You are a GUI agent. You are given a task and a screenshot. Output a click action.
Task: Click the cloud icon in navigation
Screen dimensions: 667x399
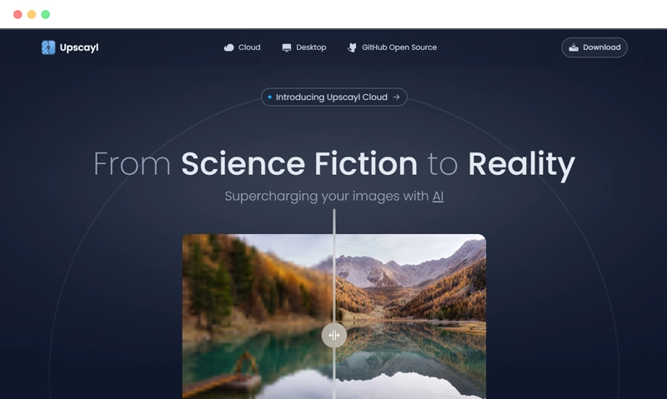tap(228, 47)
